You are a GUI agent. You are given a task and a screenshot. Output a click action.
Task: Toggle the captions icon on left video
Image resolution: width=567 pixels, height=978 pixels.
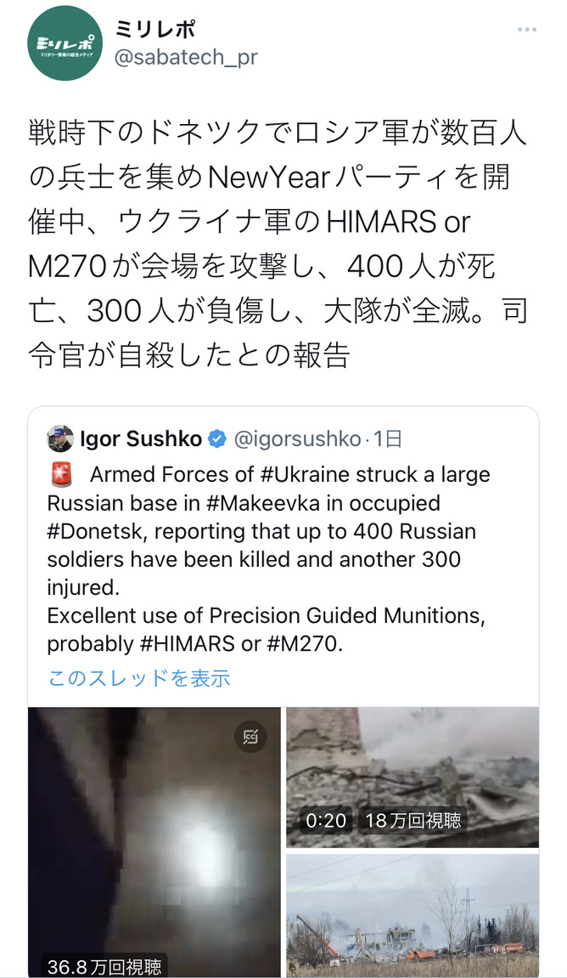click(250, 737)
